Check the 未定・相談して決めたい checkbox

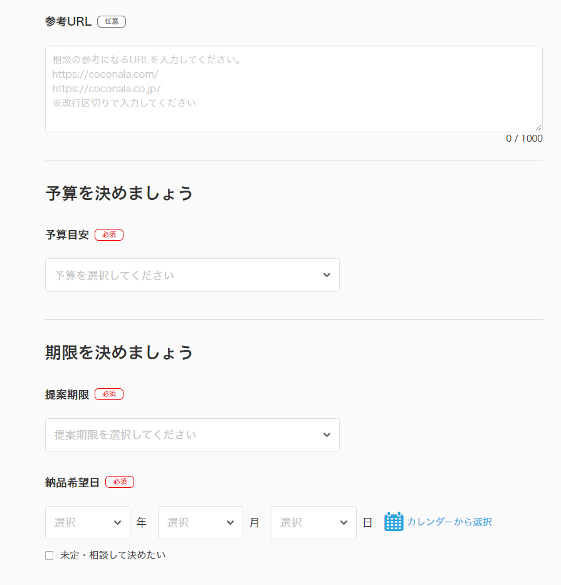49,555
